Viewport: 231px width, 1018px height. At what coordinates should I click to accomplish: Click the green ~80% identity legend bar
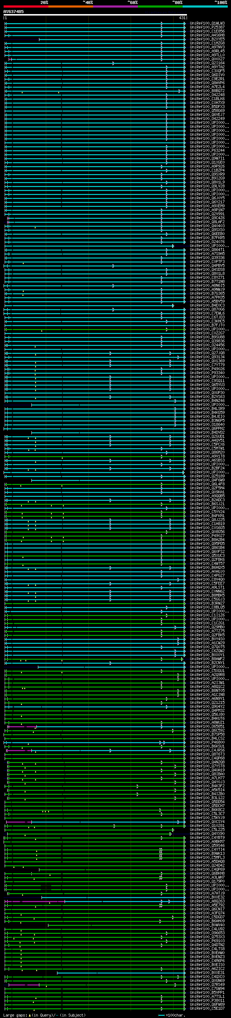[160, 7]
